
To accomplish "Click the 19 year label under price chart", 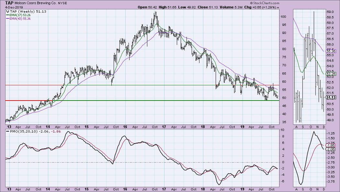I will (x=243, y=127).
